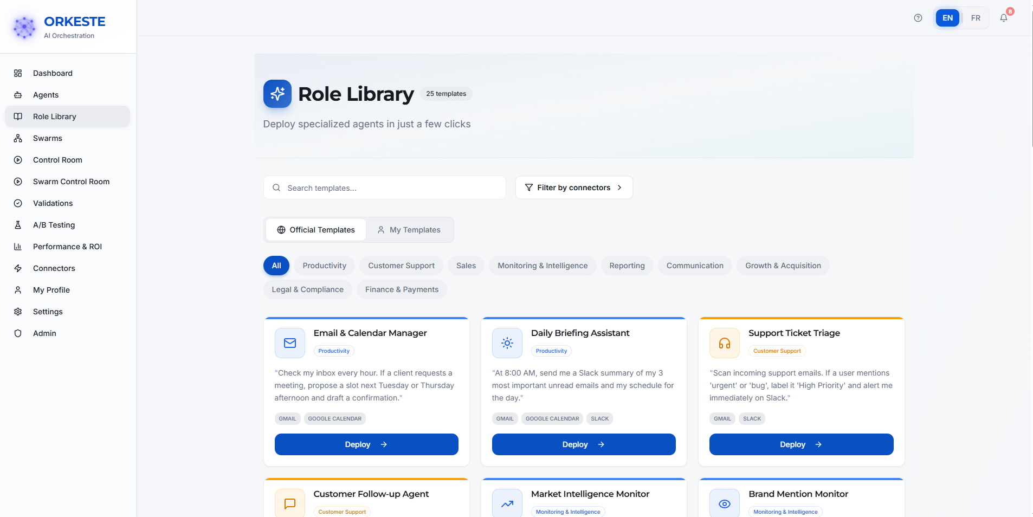This screenshot has height=517, width=1033.
Task: Filter by Productivity category
Action: click(x=324, y=266)
